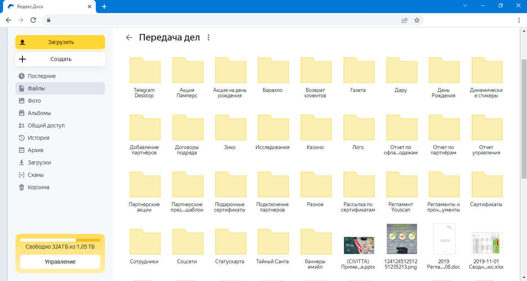Open the Разное folder
Screen dimensions: 527x281
(316, 185)
